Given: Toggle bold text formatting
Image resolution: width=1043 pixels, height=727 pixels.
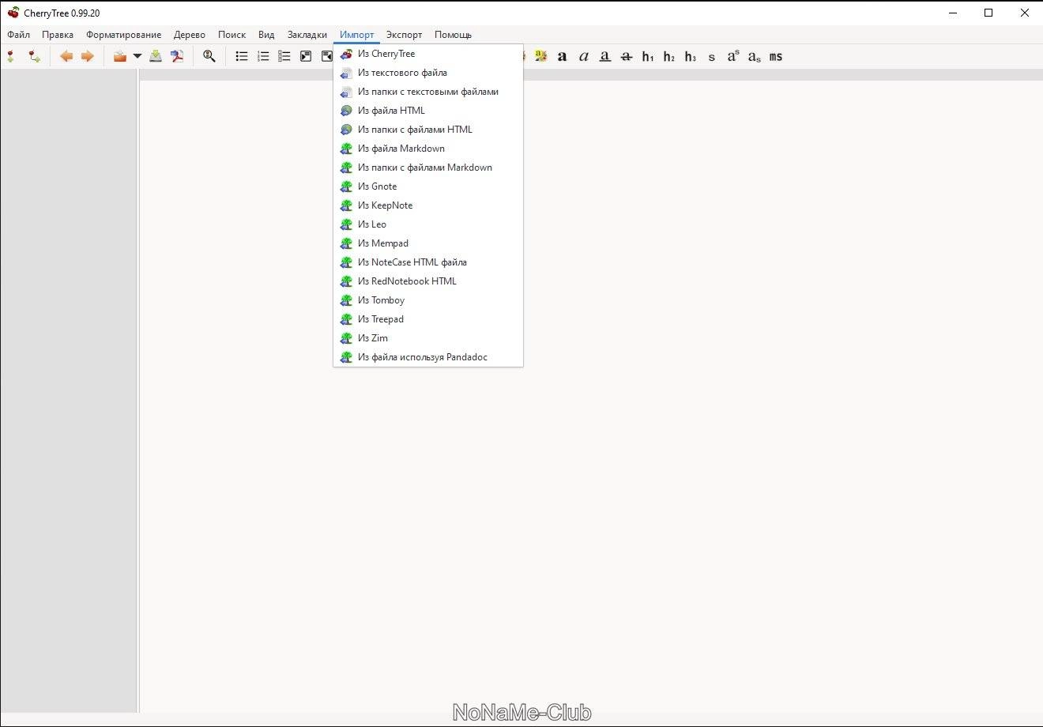Looking at the screenshot, I should point(562,56).
